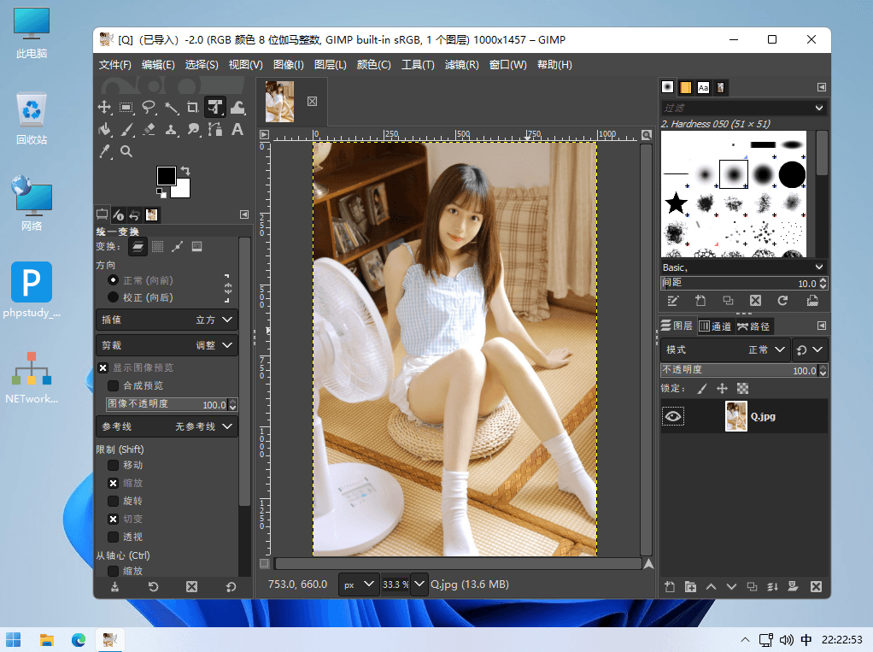
Task: Select 校正 (向后) direction radio button
Action: click(x=113, y=297)
